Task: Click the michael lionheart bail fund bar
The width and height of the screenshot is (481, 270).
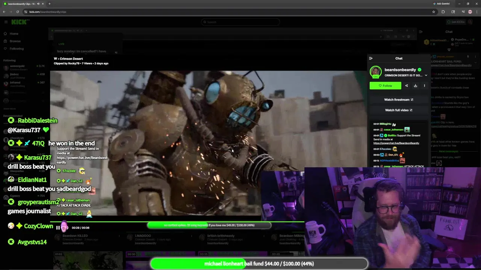Action: click(x=259, y=264)
